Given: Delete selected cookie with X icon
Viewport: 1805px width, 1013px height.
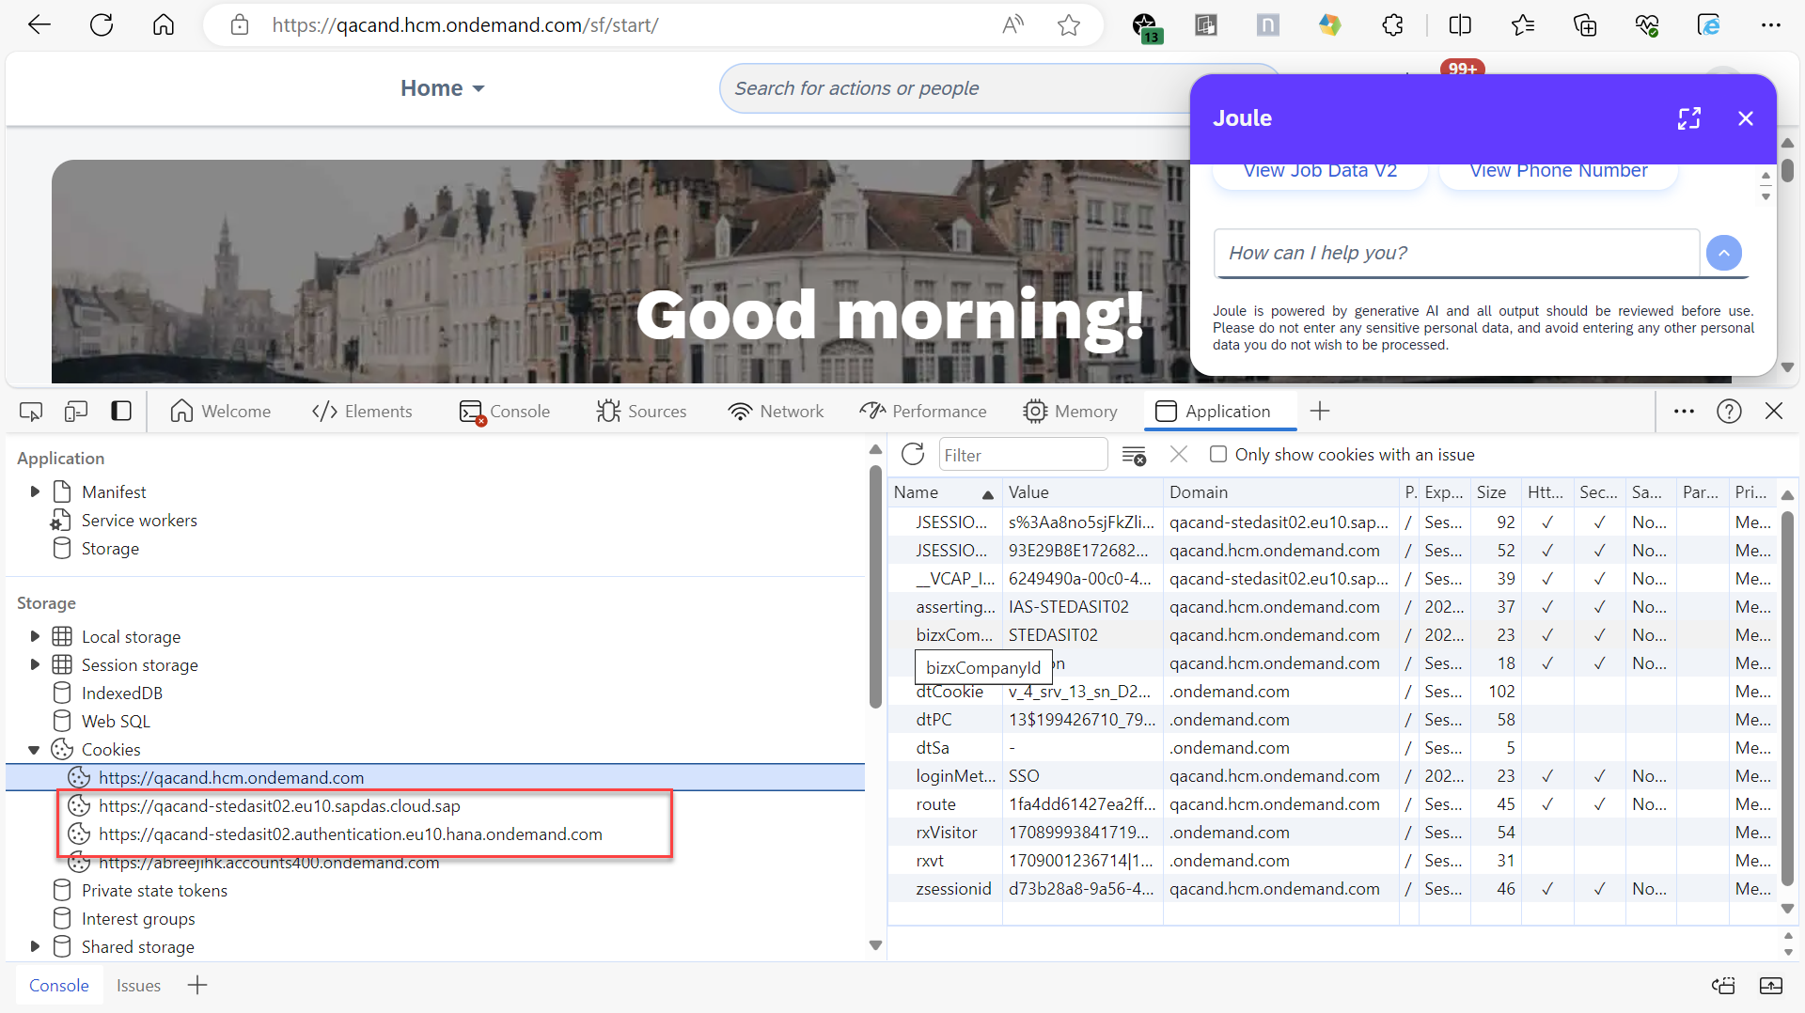Looking at the screenshot, I should [x=1179, y=455].
